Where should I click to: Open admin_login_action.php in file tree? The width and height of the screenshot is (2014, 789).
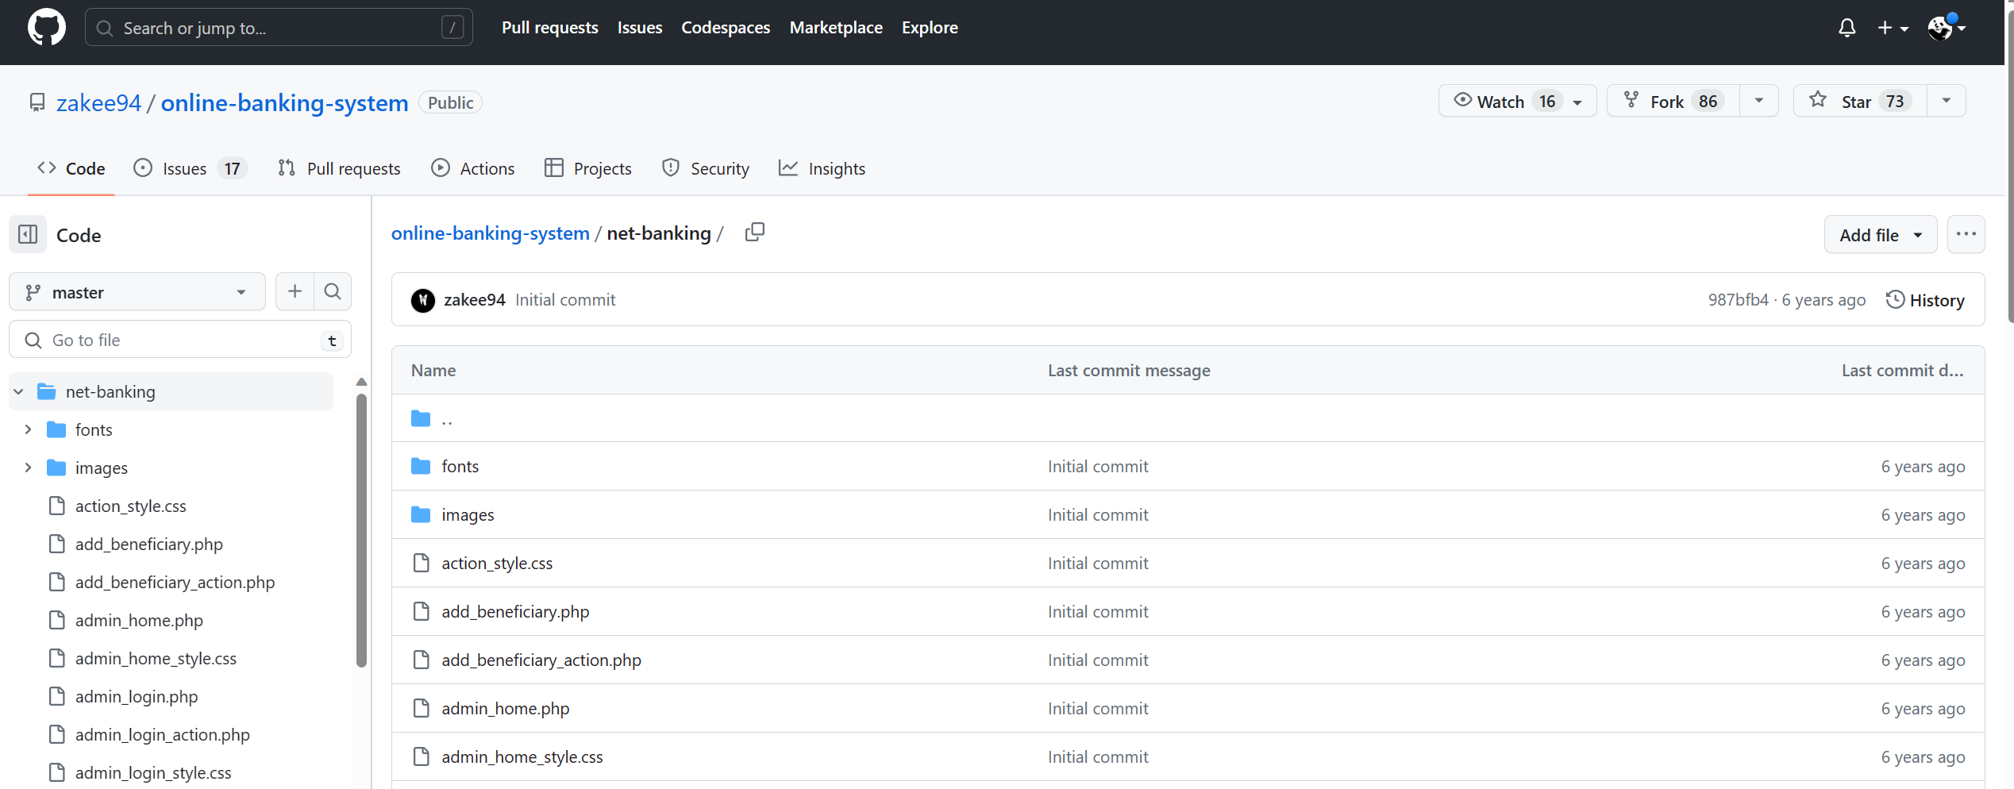click(162, 734)
